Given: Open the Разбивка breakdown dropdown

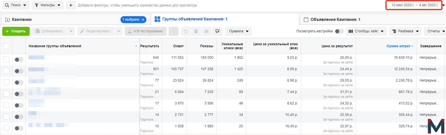Looking at the screenshot, I should pos(405,31).
